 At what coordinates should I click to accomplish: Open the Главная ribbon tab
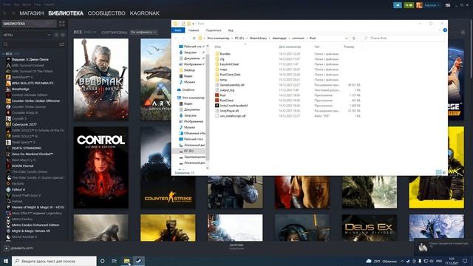(x=194, y=30)
